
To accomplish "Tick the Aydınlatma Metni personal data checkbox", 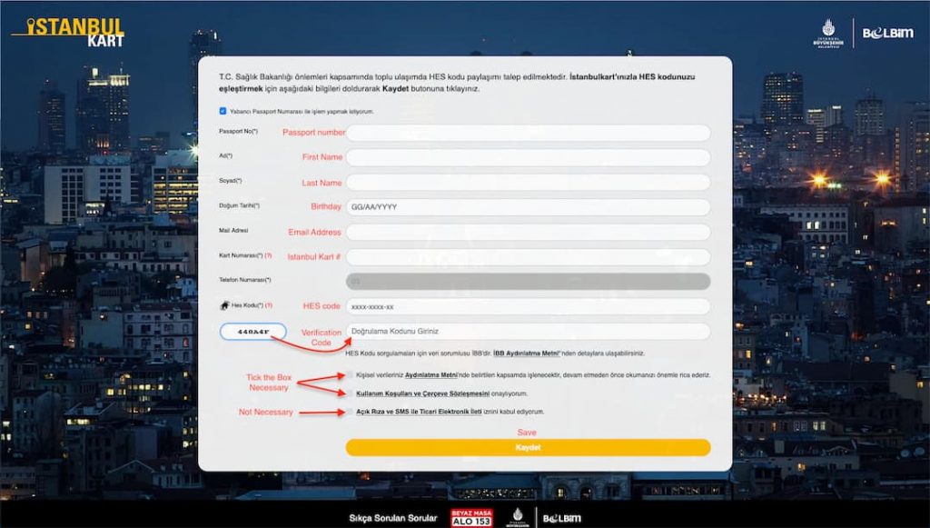I will click(x=350, y=375).
